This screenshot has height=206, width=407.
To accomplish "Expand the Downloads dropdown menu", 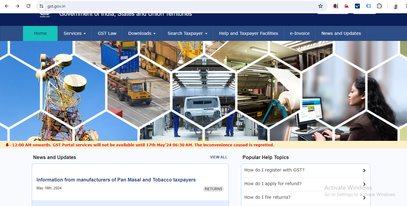I will point(142,33).
